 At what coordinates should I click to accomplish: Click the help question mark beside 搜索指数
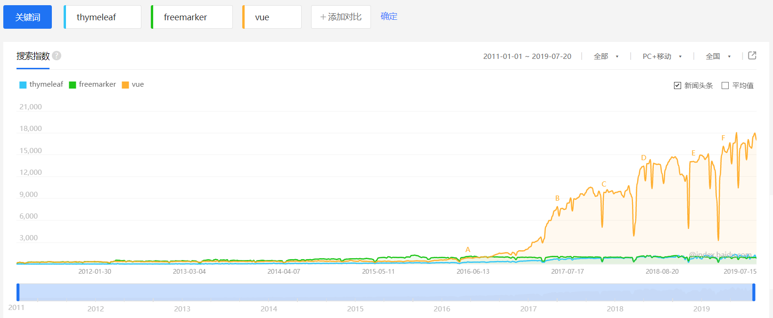point(57,56)
